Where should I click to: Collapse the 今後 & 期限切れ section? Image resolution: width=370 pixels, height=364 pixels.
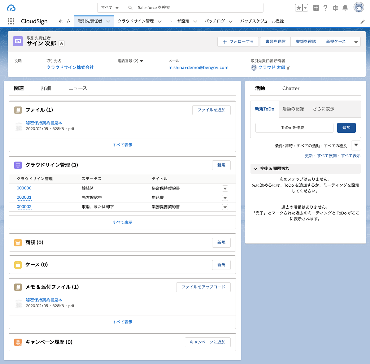[255, 169]
